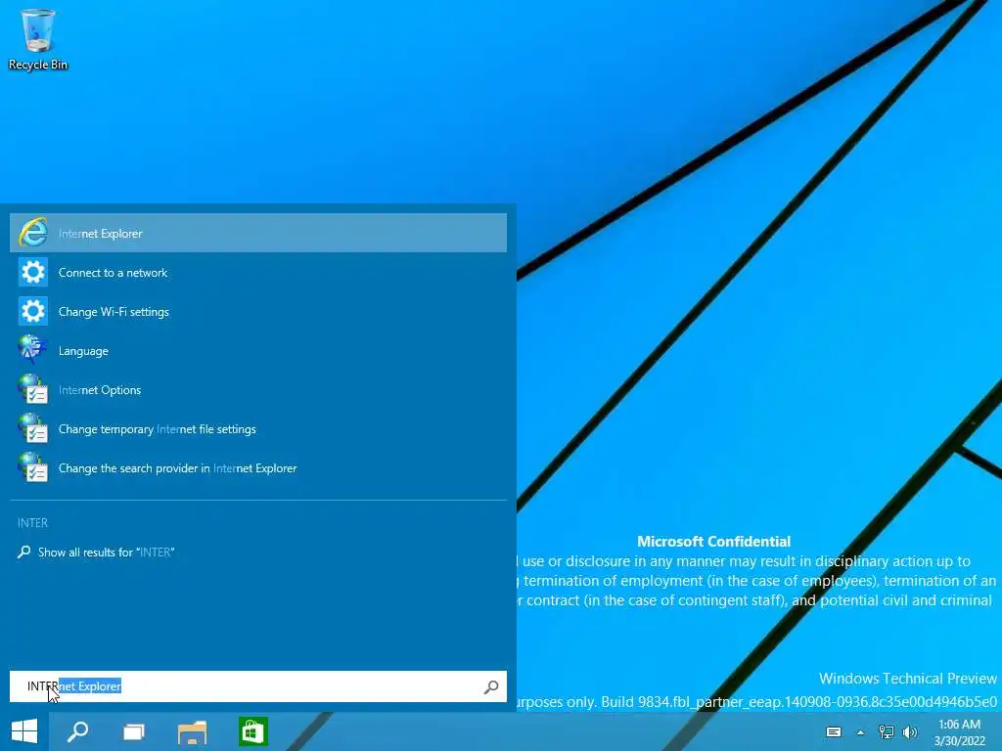The height and width of the screenshot is (751, 1002).
Task: Click the temporary Internet file settings icon
Action: [x=32, y=428]
